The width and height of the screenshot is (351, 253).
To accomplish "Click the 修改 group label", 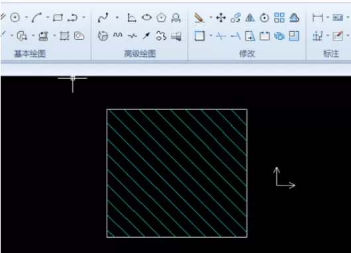I will click(247, 54).
